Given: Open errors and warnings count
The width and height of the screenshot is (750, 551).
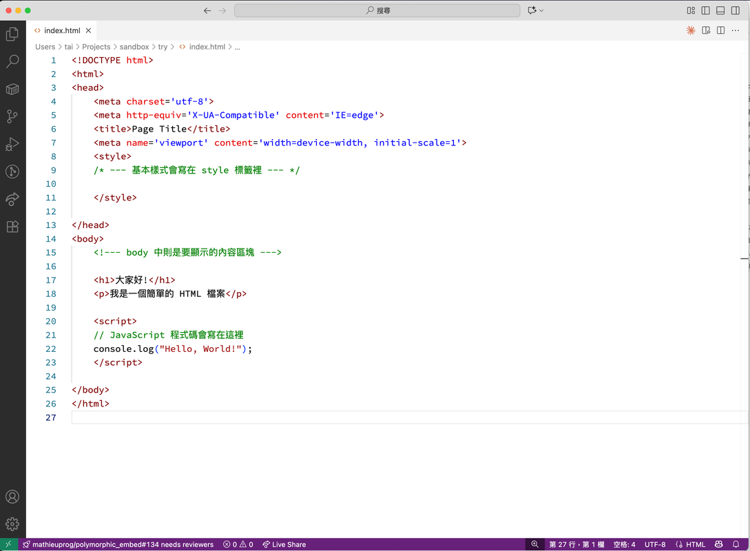Looking at the screenshot, I should [x=238, y=544].
